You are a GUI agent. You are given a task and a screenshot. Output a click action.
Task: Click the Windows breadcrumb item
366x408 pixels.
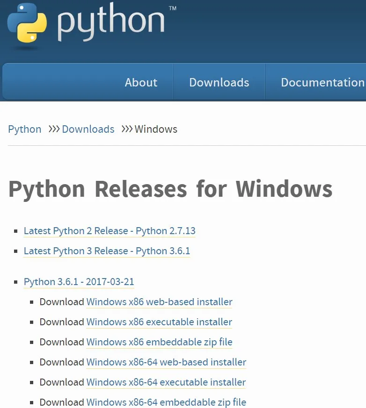click(x=156, y=129)
